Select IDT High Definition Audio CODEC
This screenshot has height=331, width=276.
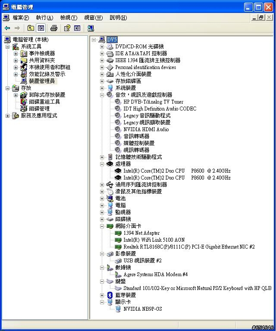(160, 109)
